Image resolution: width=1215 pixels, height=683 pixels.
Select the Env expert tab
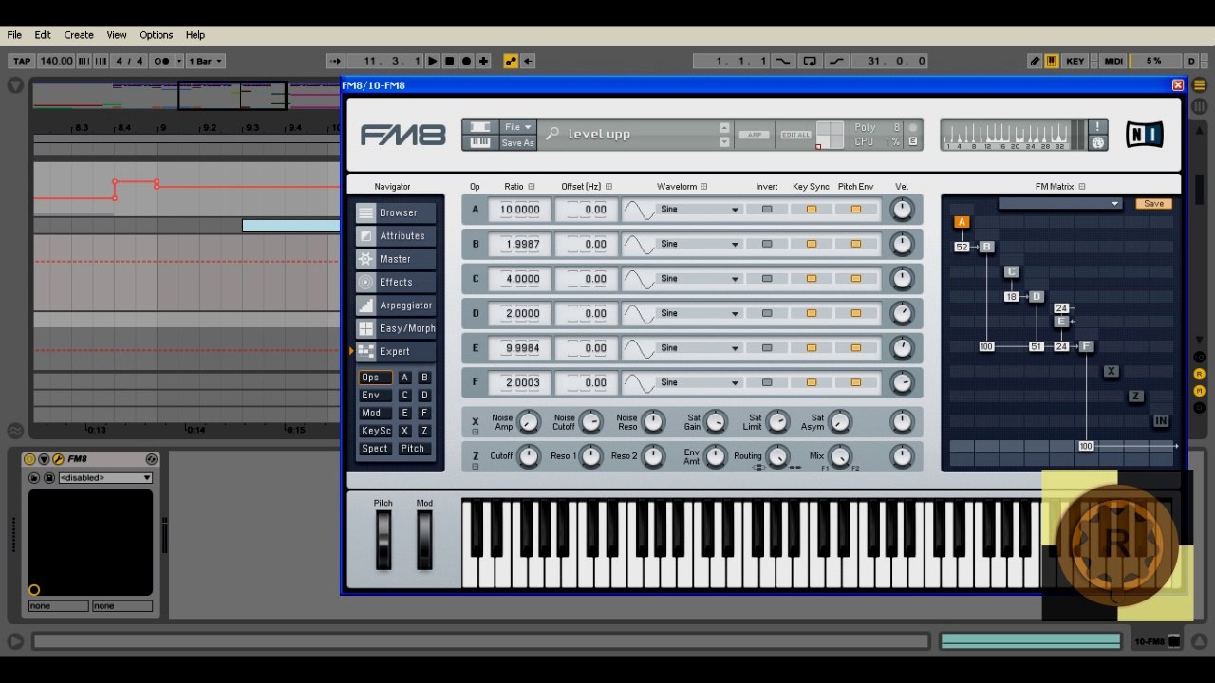coord(375,396)
